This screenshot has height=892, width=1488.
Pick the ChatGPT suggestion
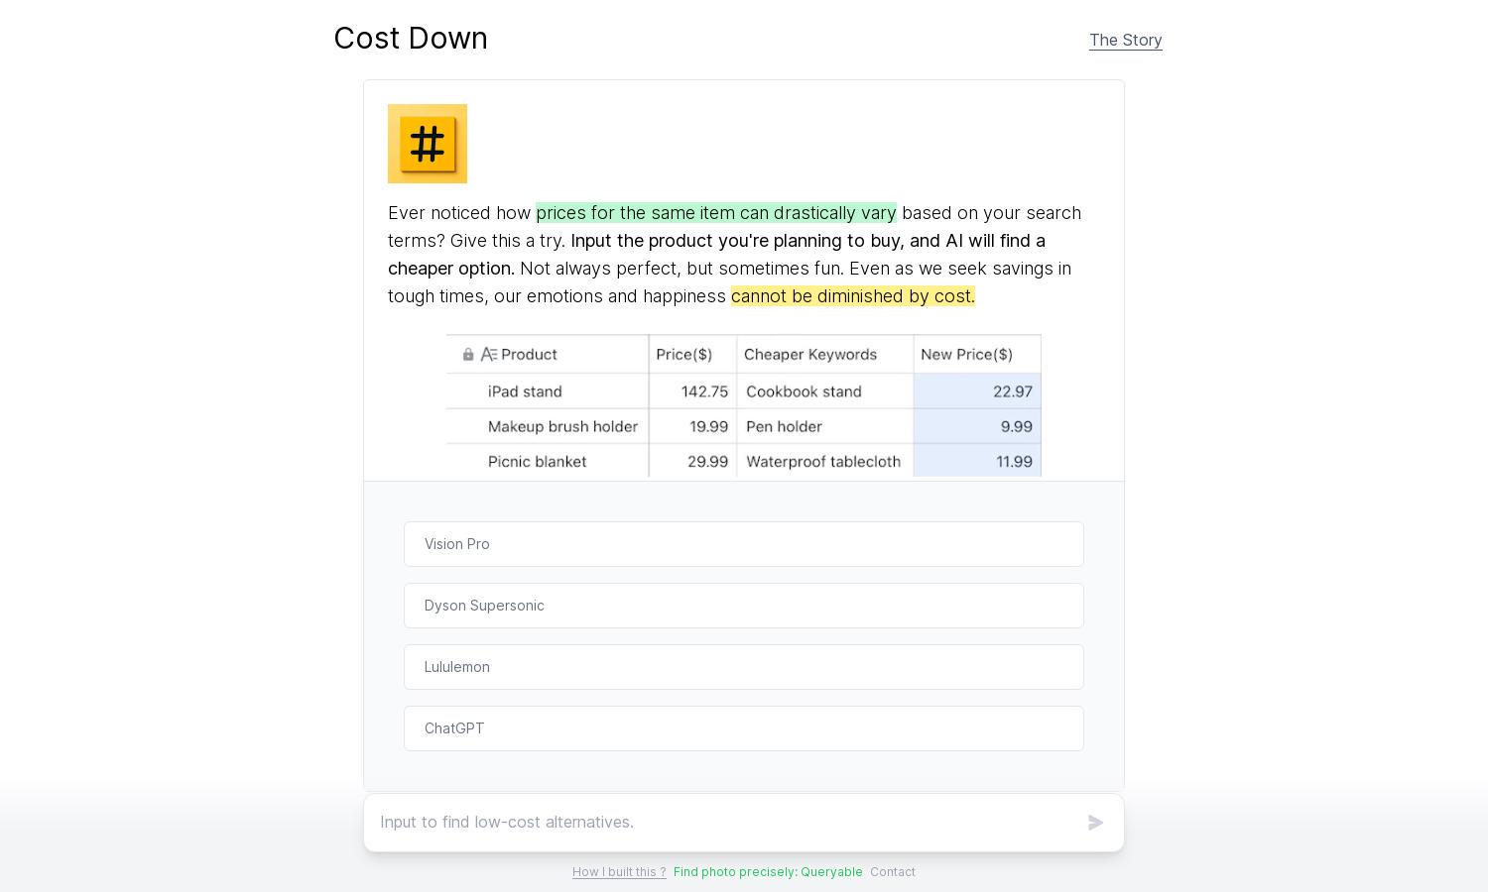coord(744,728)
